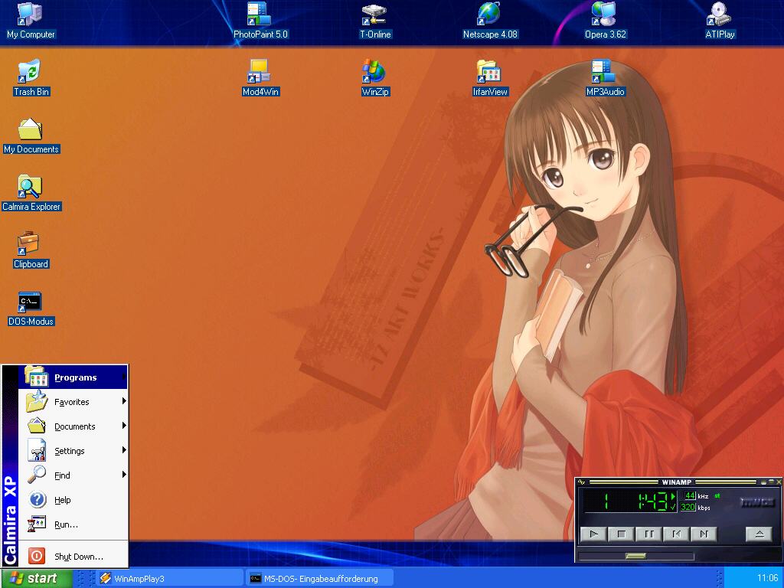Image resolution: width=784 pixels, height=588 pixels.
Task: Open Favorites in the start menu
Action: pos(73,401)
